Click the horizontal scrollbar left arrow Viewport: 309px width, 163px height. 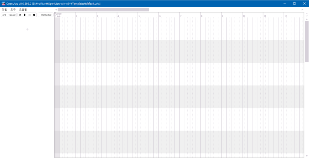pos(56,9)
